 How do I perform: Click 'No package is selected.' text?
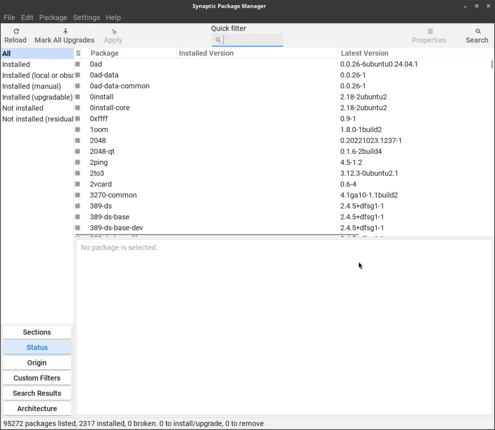(x=119, y=247)
